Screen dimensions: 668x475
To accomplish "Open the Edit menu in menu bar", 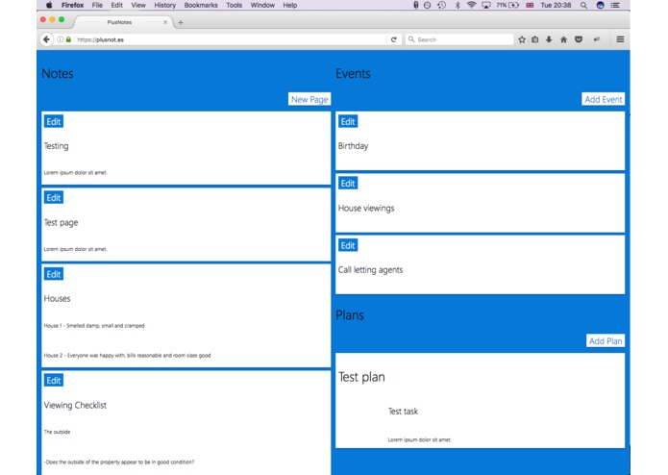I will [116, 5].
